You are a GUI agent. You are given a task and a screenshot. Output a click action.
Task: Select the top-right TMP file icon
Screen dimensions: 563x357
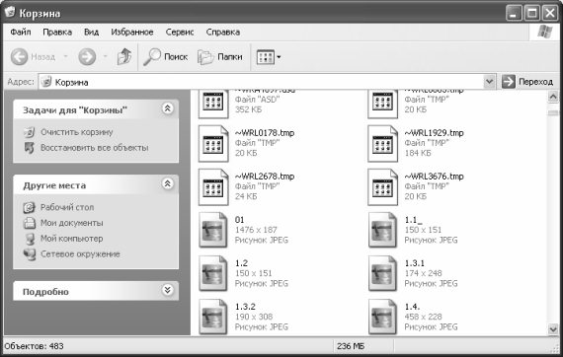click(383, 104)
